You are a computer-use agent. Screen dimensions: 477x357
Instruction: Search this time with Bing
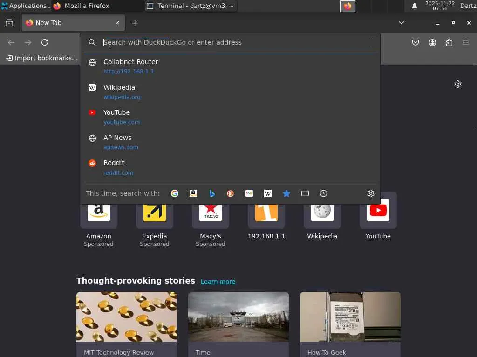coord(212,193)
